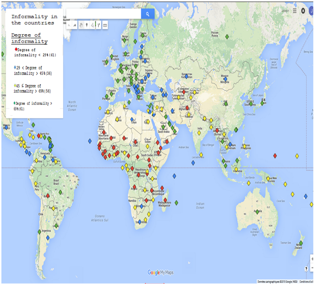Image resolution: width=315 pixels, height=284 pixels.
Task: Click the yellow marker on Sudan
Action: pyautogui.click(x=148, y=146)
